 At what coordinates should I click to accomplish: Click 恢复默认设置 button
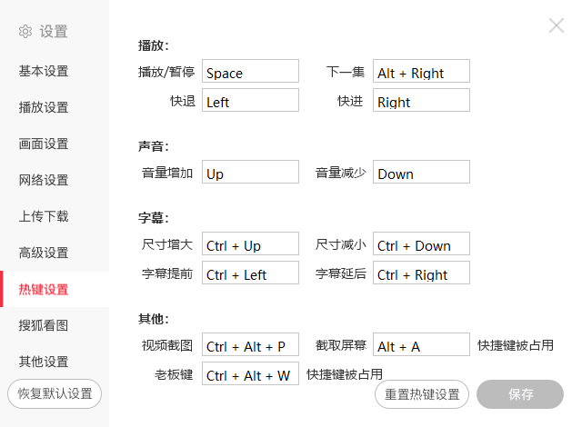coord(55,394)
